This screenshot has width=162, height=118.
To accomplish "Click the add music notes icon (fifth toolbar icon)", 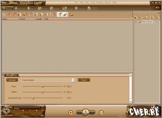I will point(25,14).
